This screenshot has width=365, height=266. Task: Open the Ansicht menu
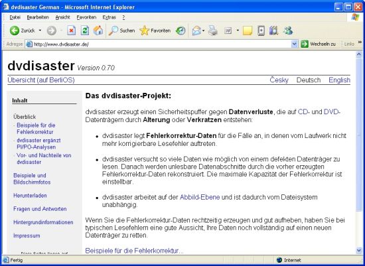[62, 17]
